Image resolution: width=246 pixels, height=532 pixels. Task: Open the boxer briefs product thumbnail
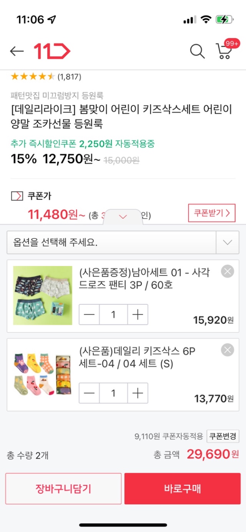(43, 296)
